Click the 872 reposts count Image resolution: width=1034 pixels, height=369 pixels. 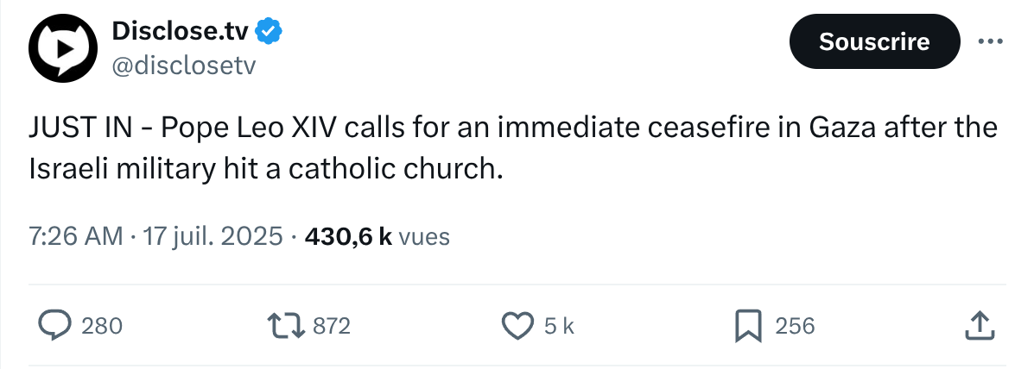click(331, 326)
